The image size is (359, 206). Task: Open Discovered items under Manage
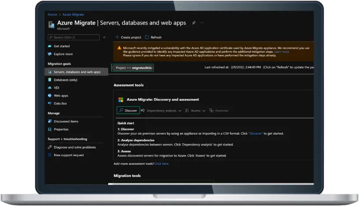point(66,121)
